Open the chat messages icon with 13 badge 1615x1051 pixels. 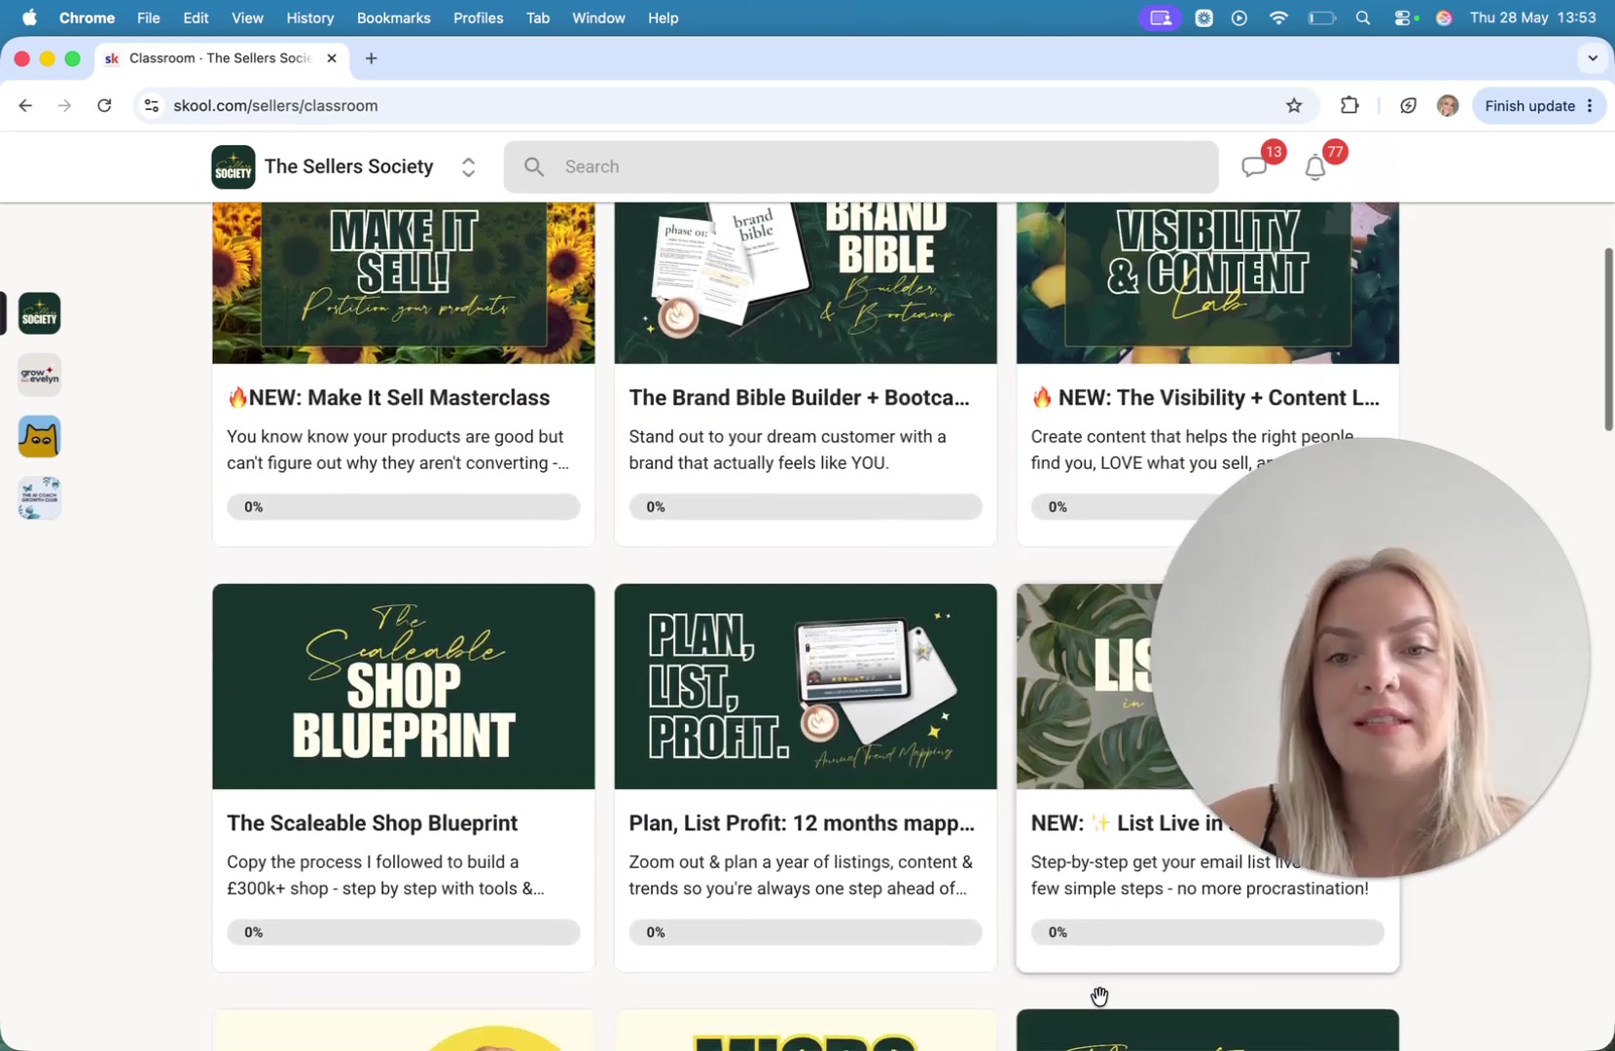click(1254, 166)
